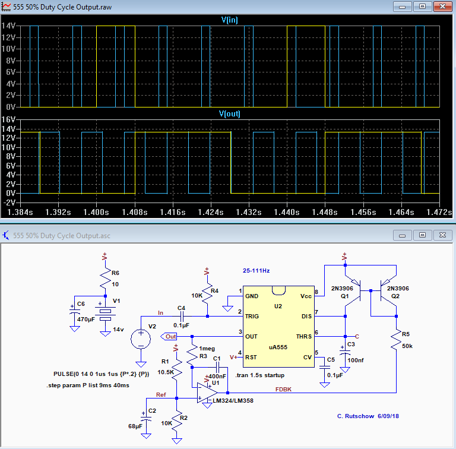Click the PULSE(0 14 0 1us 1us {P*.2} {P}) text
This screenshot has height=449, width=456.
coord(101,374)
